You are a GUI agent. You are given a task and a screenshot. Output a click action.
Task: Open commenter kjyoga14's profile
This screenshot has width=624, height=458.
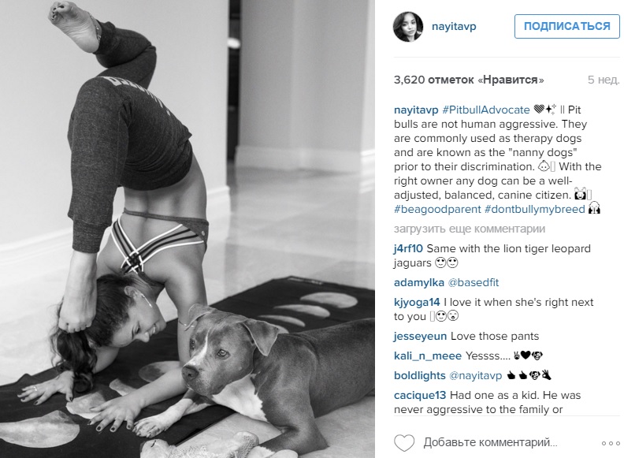[417, 302]
